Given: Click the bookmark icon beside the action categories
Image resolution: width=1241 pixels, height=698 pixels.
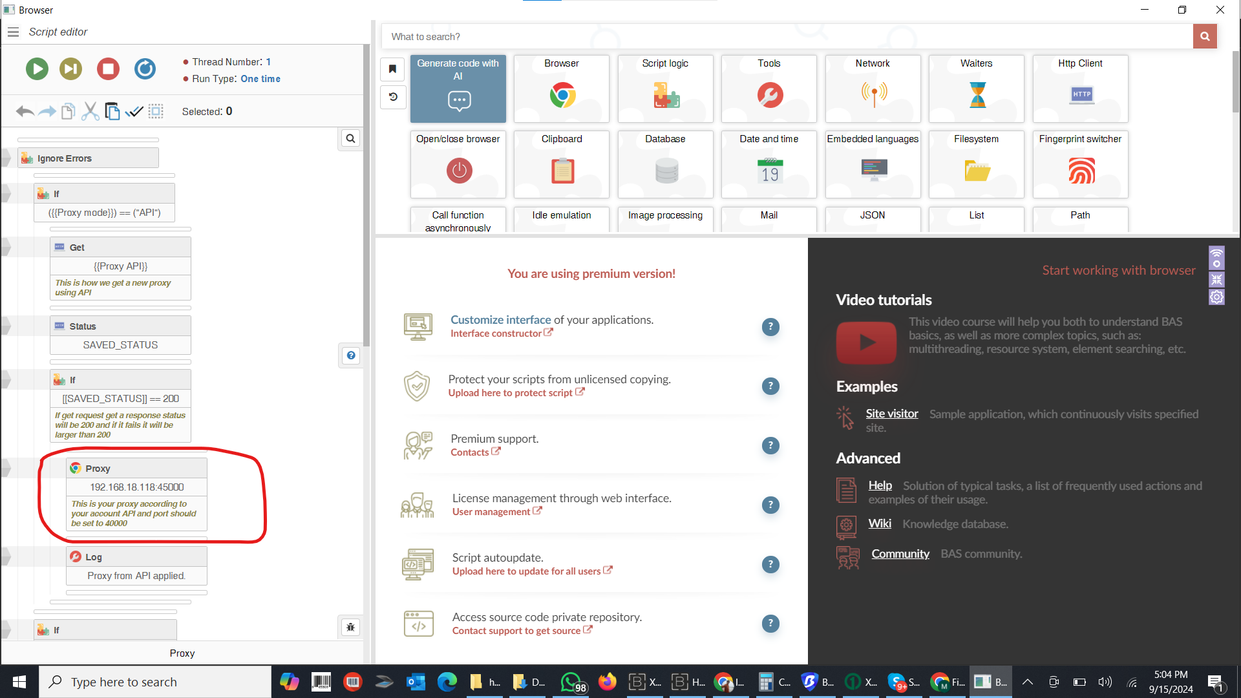Looking at the screenshot, I should click(x=393, y=68).
